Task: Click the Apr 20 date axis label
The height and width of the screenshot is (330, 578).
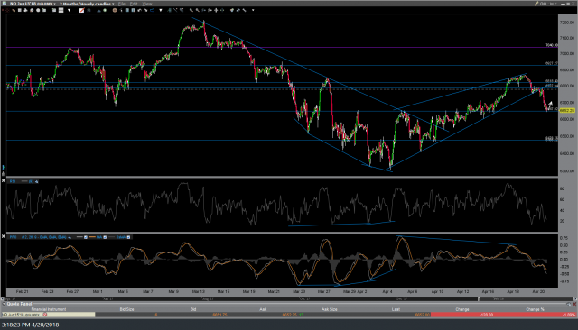Action: pyautogui.click(x=538, y=291)
